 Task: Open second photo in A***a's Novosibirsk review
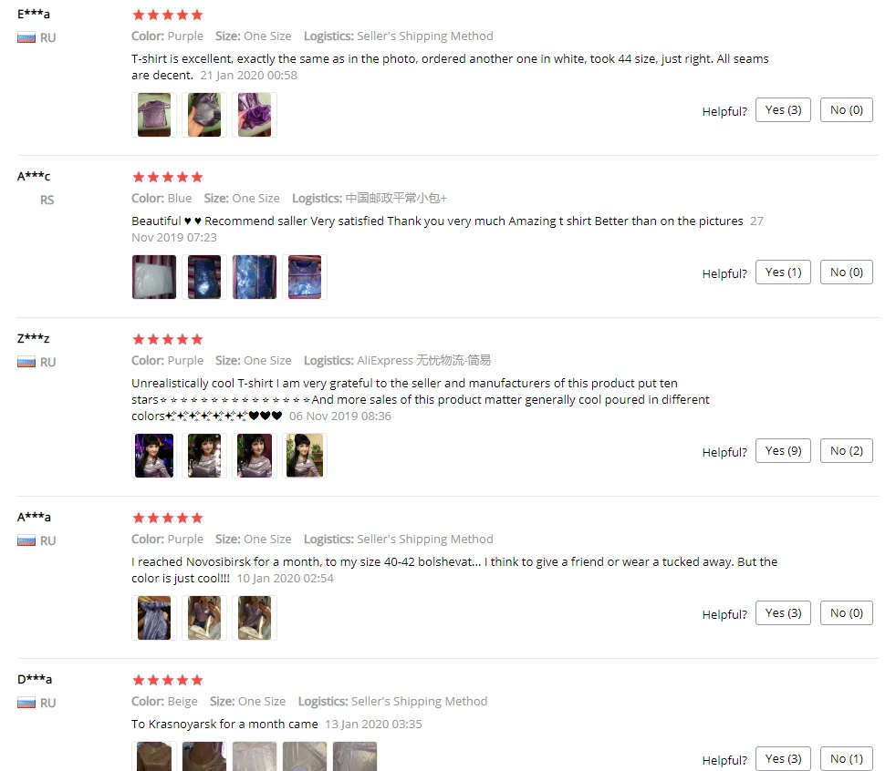204,618
